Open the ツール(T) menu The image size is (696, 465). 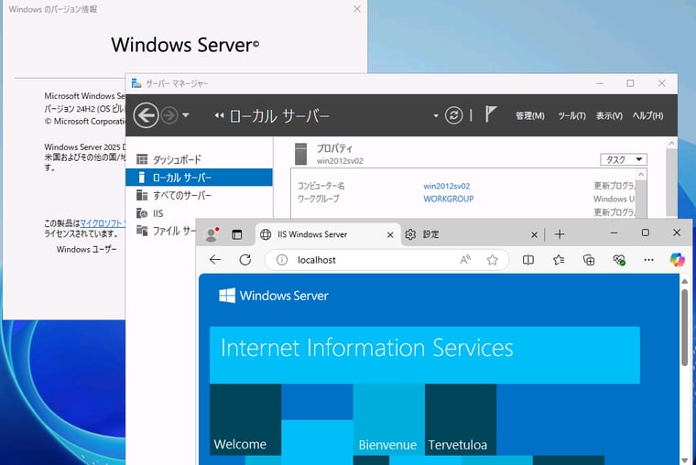tap(571, 116)
